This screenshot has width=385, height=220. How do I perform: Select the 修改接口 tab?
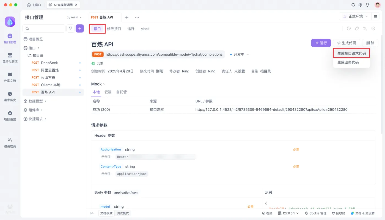[114, 29]
